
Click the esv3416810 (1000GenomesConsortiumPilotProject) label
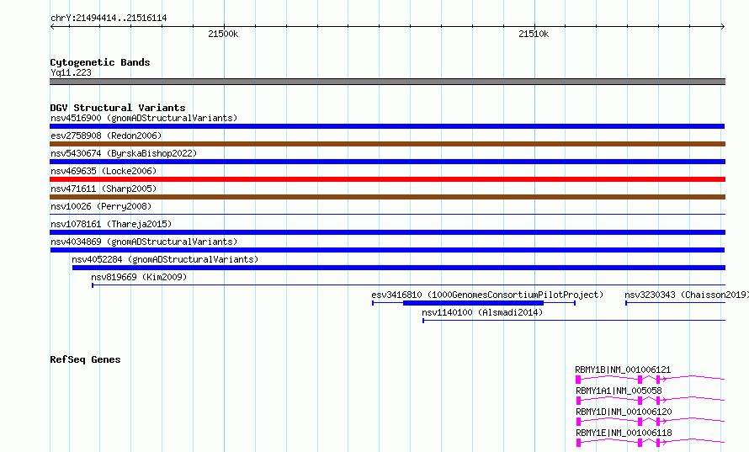tap(487, 295)
